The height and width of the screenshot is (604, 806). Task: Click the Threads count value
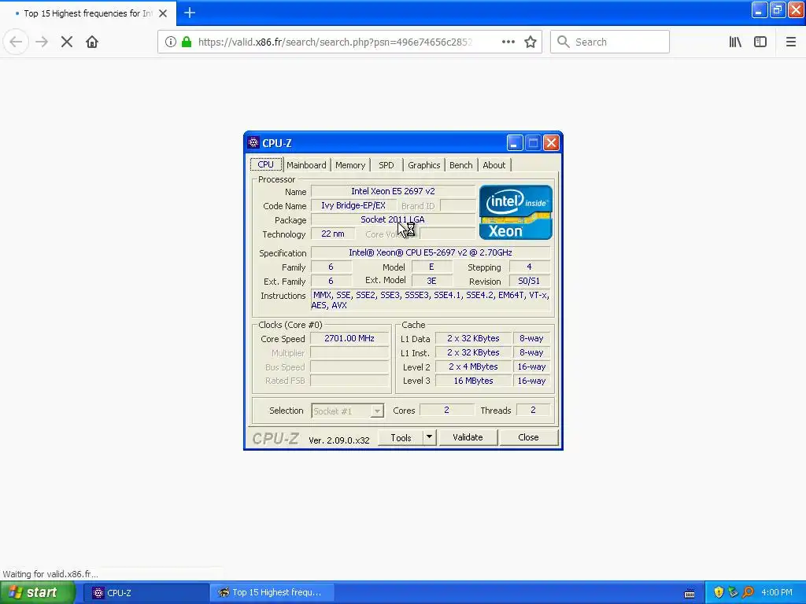coord(533,410)
